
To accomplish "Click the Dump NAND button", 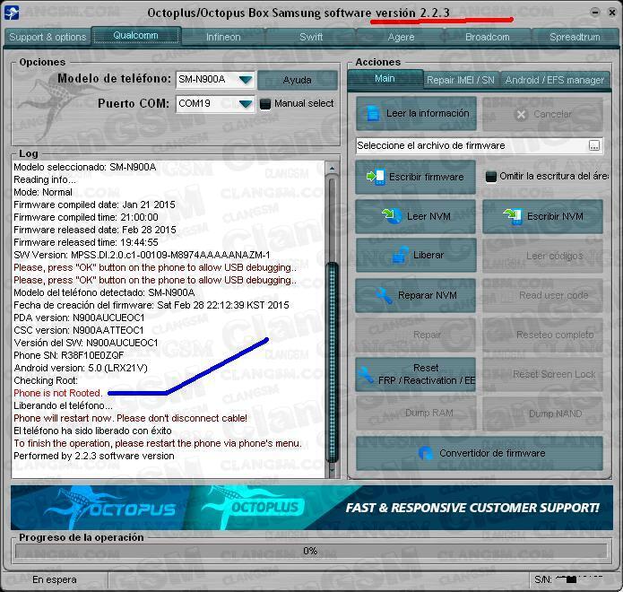I will 542,414.
